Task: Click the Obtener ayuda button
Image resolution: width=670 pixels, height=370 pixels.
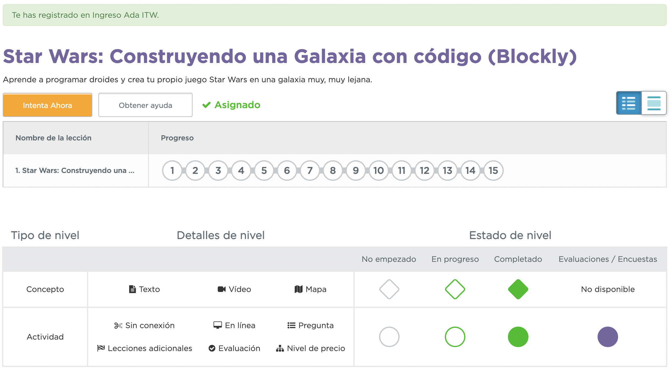Action: 145,105
